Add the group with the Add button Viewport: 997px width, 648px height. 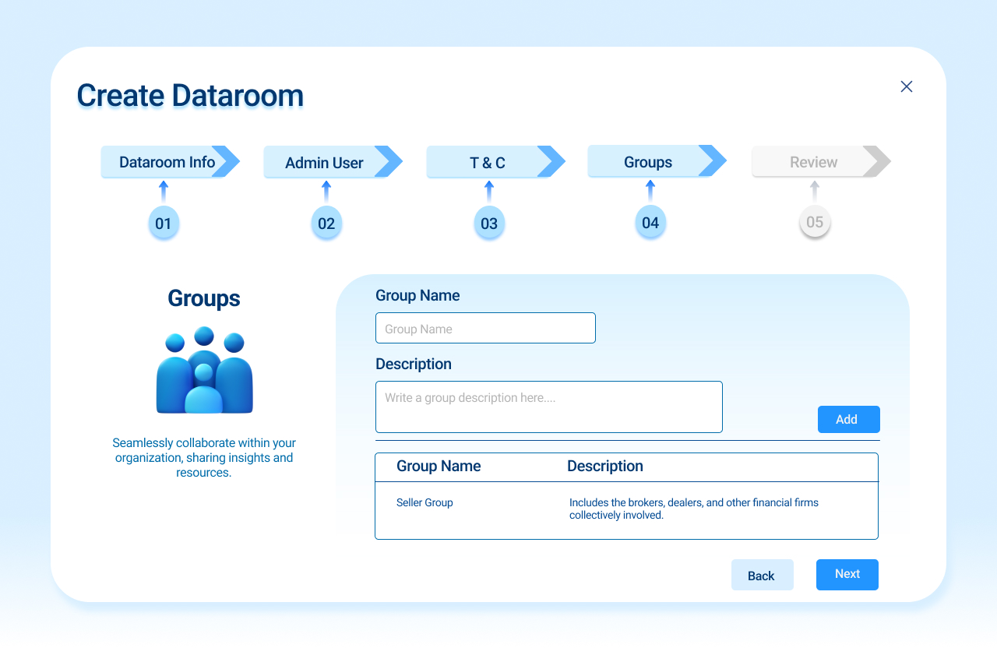click(849, 419)
